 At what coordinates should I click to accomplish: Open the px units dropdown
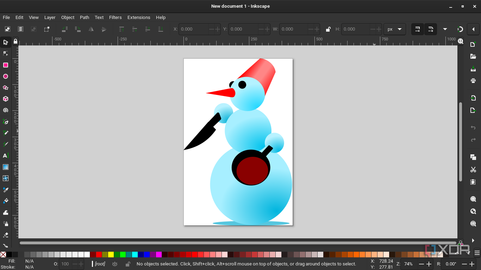click(x=395, y=29)
